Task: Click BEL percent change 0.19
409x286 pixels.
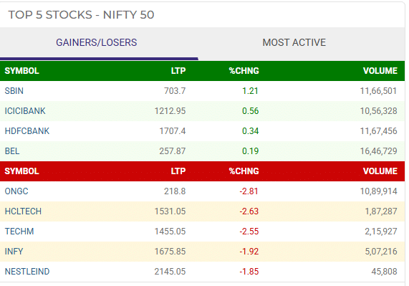Action: (x=250, y=151)
